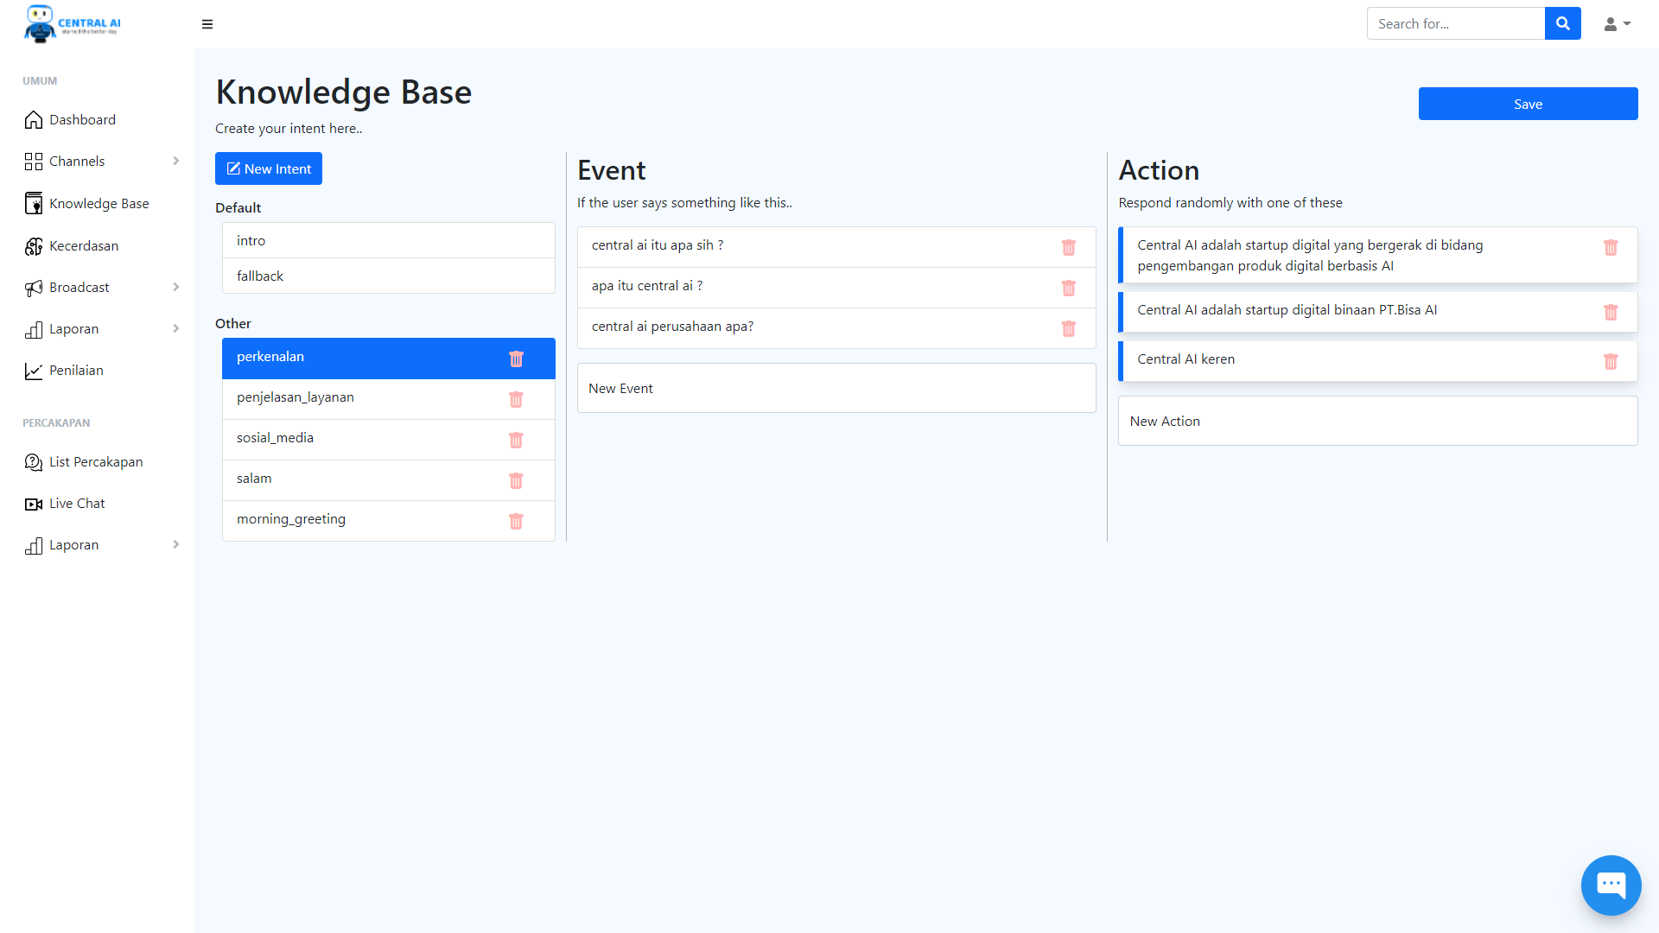Click the Live Chat video icon
Image resolution: width=1659 pixels, height=933 pixels.
click(34, 504)
